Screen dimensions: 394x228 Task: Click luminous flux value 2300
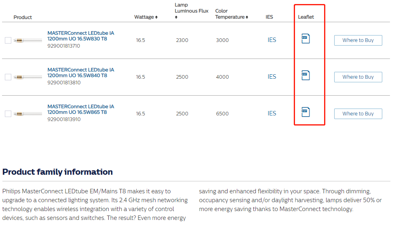coord(182,40)
